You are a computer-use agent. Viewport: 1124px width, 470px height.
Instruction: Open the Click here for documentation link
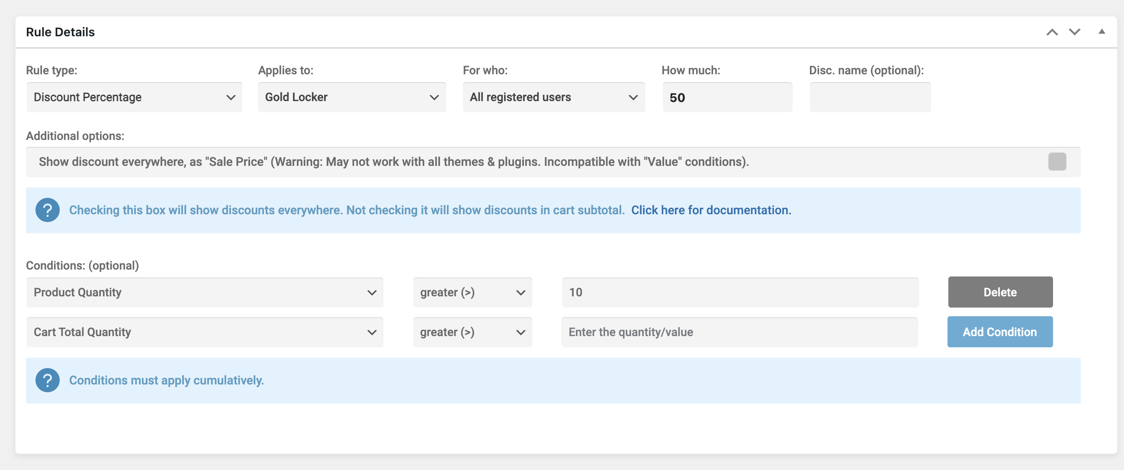[x=711, y=210]
